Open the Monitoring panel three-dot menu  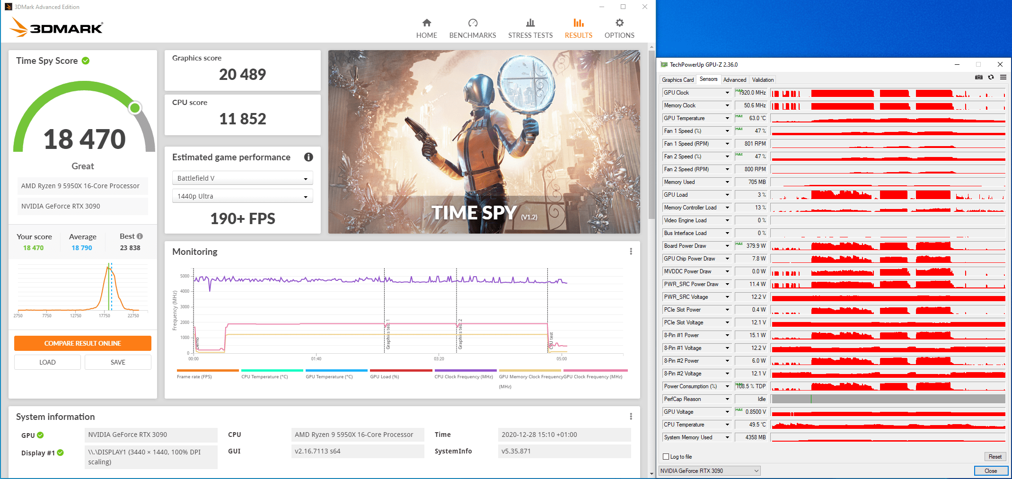pos(631,252)
